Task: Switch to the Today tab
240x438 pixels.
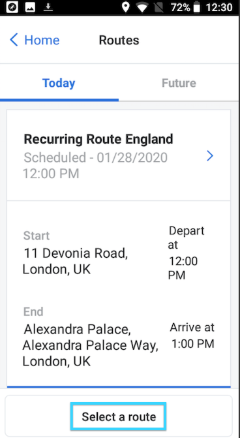Action: pyautogui.click(x=59, y=84)
